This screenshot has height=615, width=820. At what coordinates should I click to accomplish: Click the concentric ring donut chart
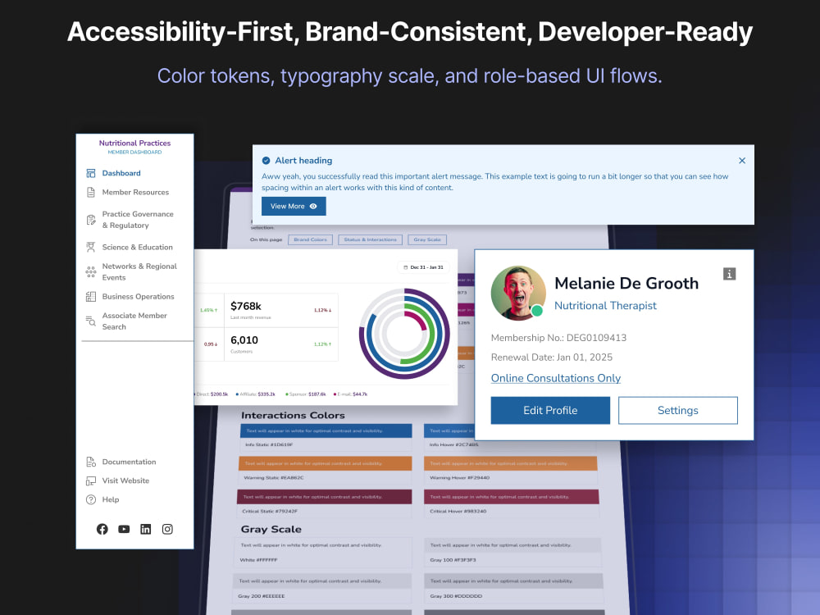click(x=404, y=334)
